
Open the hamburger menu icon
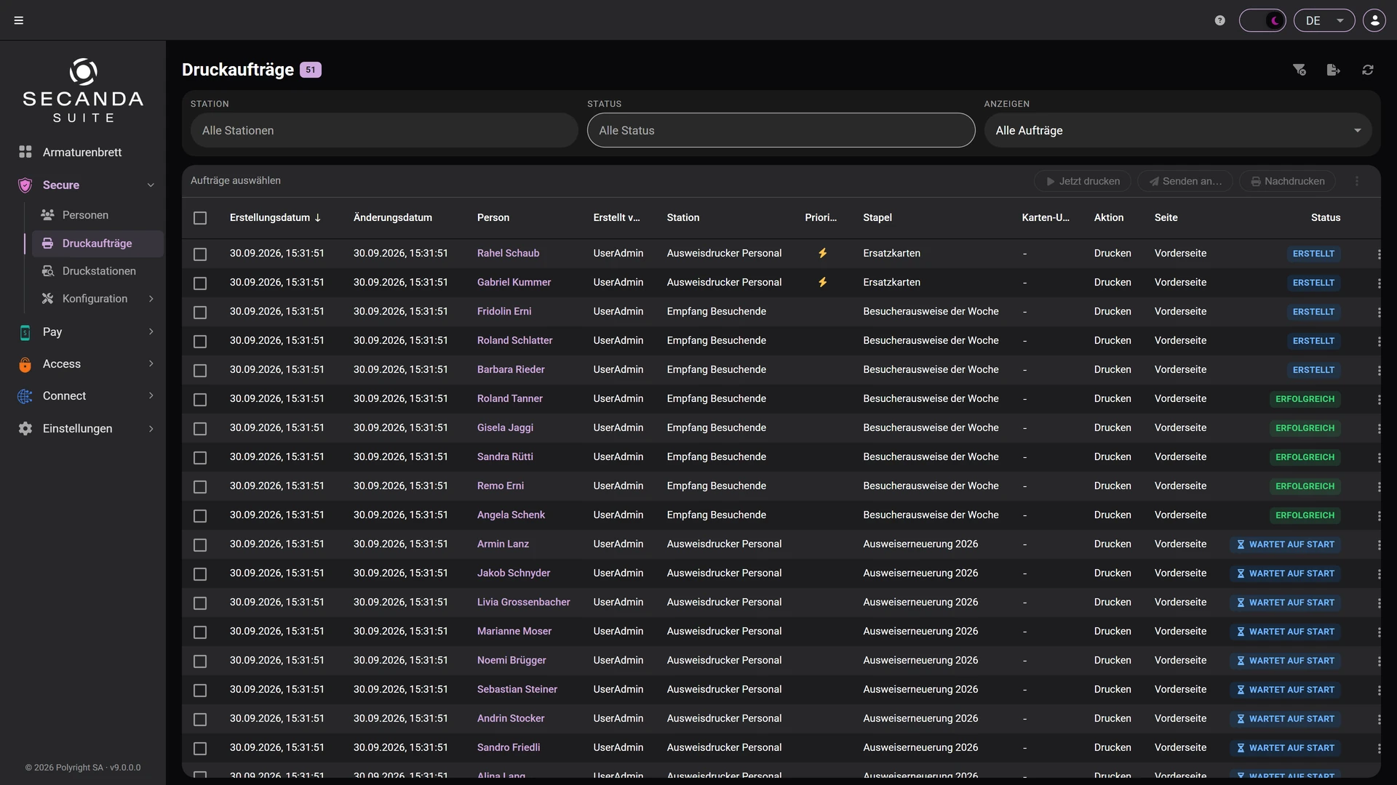point(19,20)
